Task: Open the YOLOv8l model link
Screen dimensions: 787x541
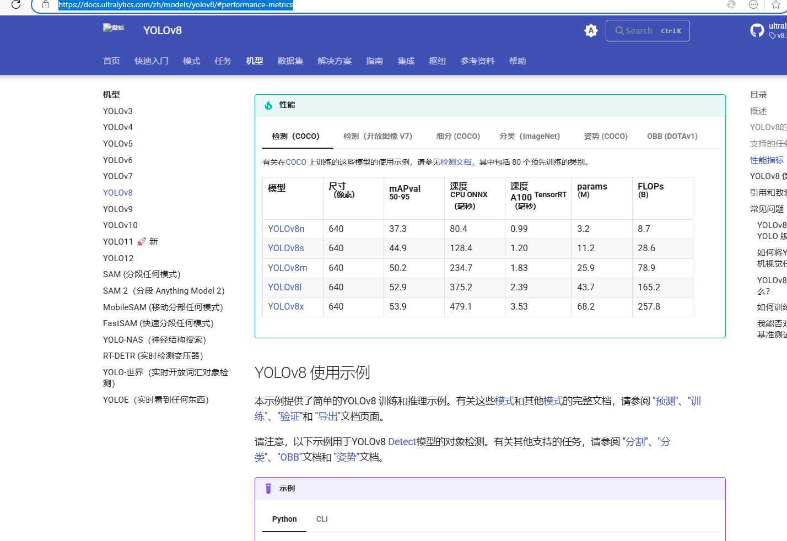Action: [x=285, y=287]
